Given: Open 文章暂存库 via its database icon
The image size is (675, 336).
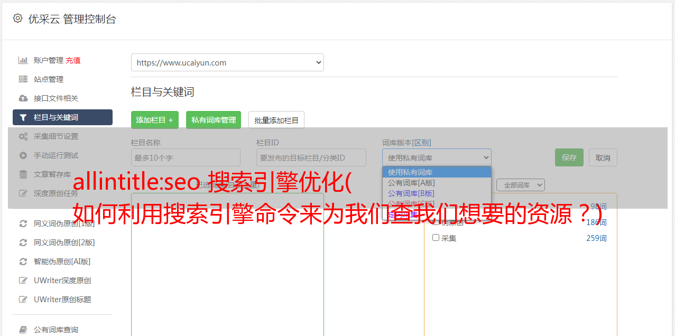Looking at the screenshot, I should pyautogui.click(x=23, y=174).
